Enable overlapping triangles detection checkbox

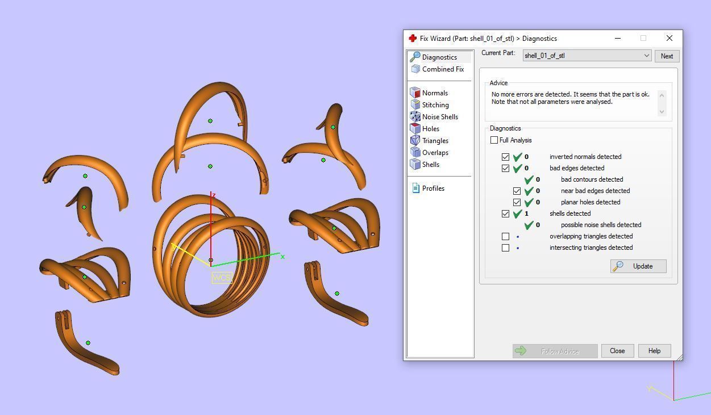click(x=505, y=236)
